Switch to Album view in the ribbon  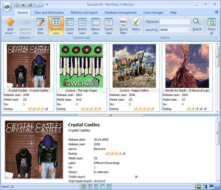95,26
